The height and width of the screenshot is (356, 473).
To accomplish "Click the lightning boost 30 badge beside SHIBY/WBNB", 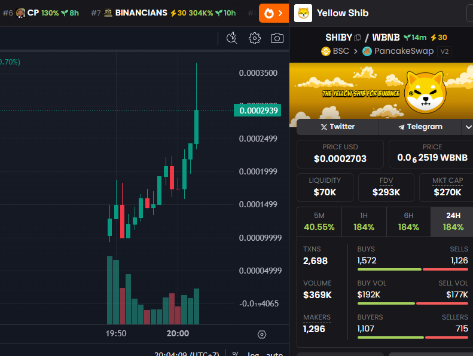I will click(439, 38).
